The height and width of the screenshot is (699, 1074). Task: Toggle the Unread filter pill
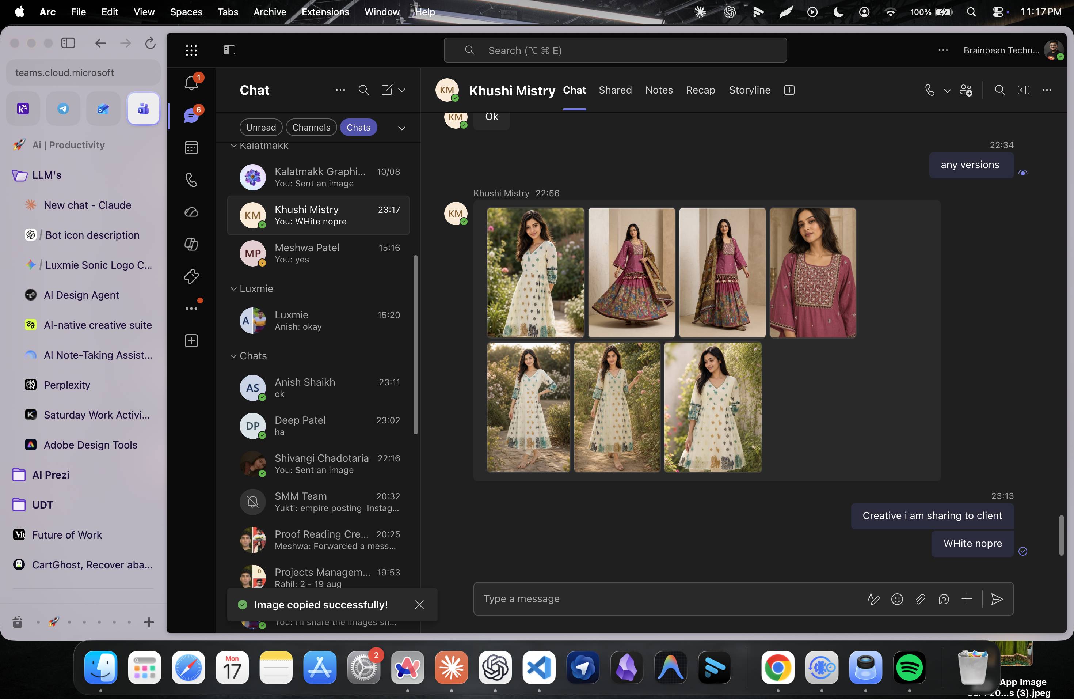pos(261,127)
